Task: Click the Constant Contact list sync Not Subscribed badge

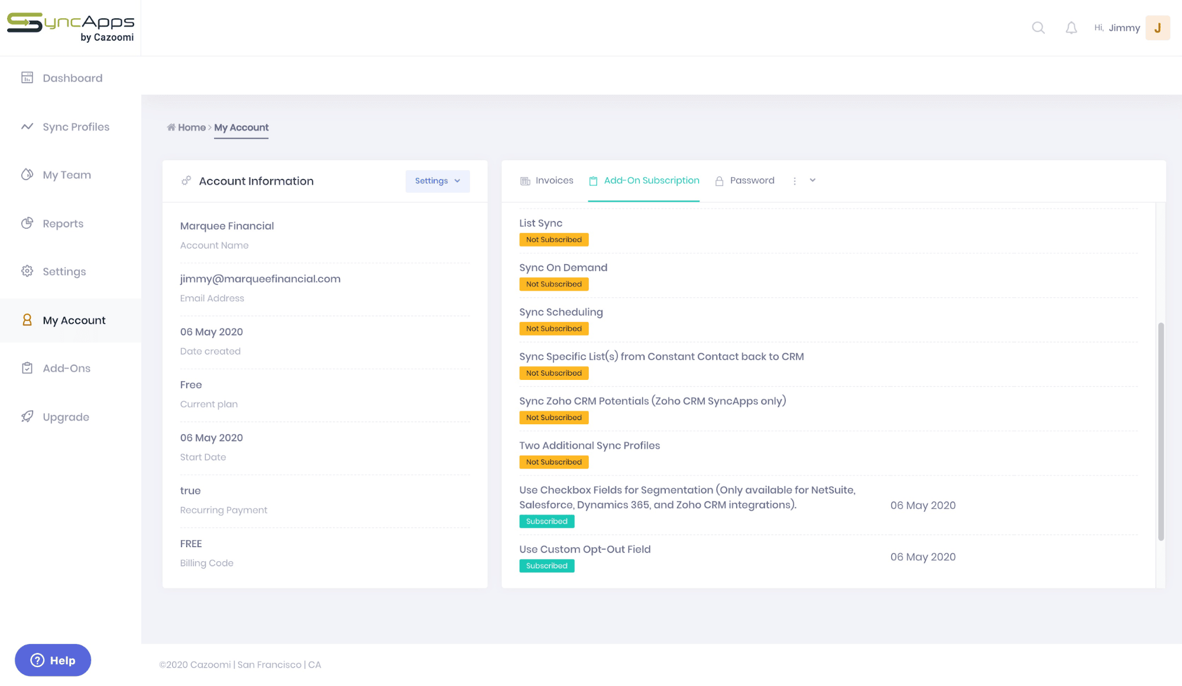Action: pyautogui.click(x=553, y=373)
